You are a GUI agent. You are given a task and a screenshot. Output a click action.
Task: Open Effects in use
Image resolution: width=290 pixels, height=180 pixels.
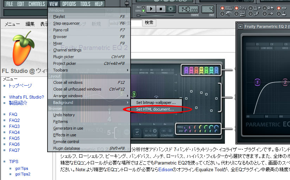[89, 135]
